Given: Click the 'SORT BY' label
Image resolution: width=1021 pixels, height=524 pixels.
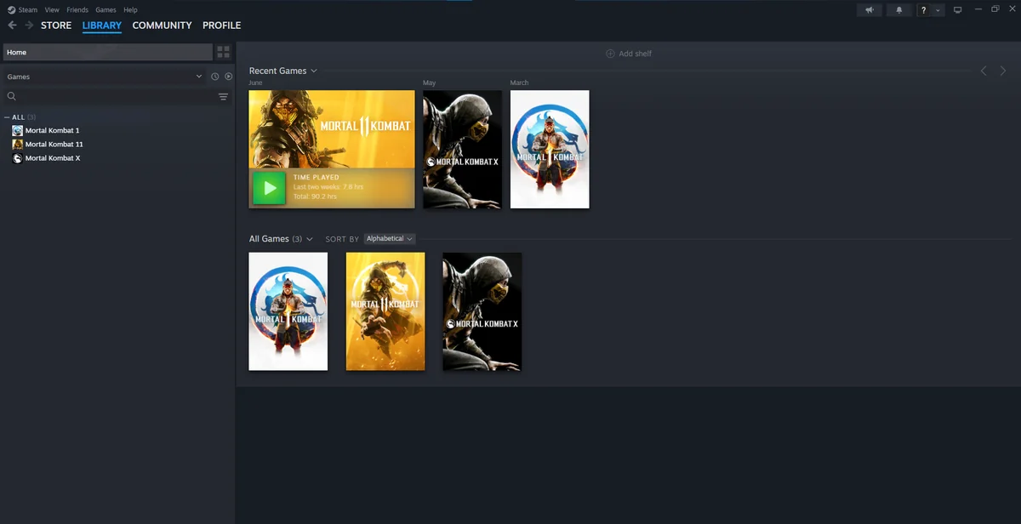Looking at the screenshot, I should tap(342, 240).
